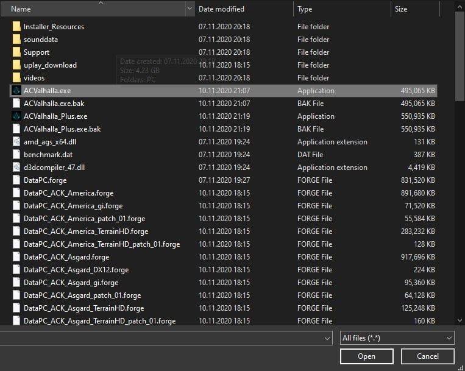Click the size value 71,520 KB
This screenshot has width=465, height=371.
(x=420, y=206)
